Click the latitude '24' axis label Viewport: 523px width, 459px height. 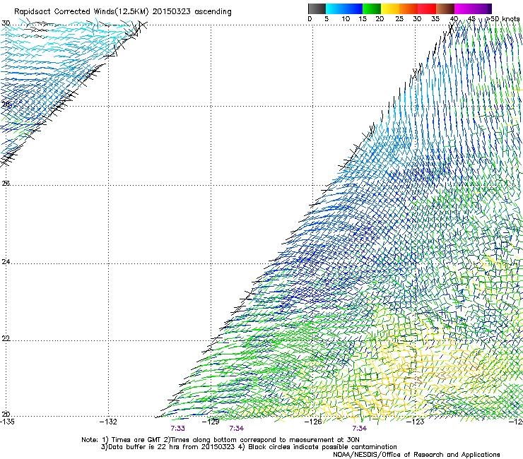click(x=6, y=262)
